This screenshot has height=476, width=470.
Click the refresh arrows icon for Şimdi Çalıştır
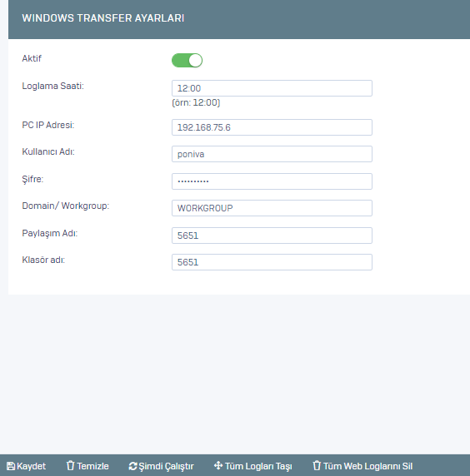pos(132,466)
